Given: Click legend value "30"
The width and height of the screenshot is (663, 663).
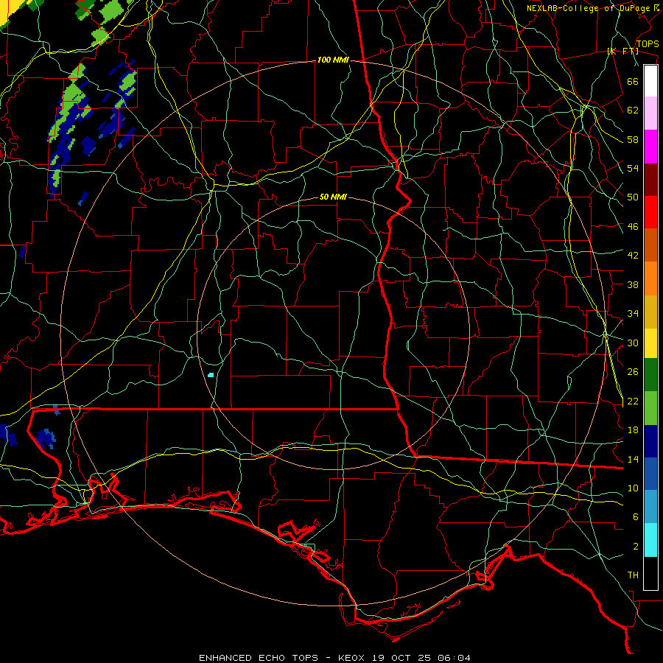Looking at the screenshot, I should click(633, 343).
